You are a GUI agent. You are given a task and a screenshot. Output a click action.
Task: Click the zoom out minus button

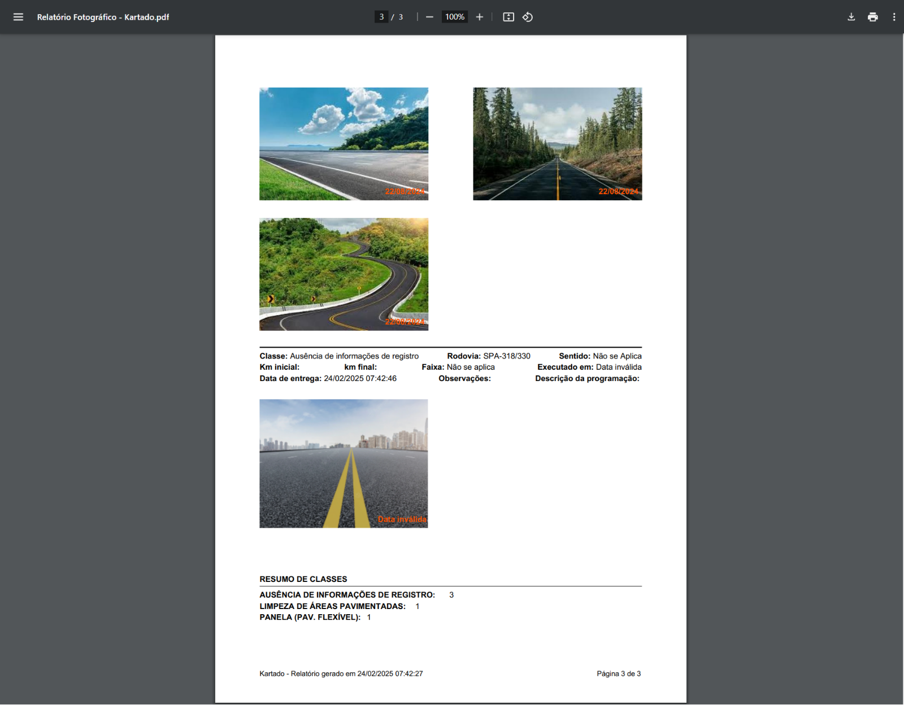point(429,17)
